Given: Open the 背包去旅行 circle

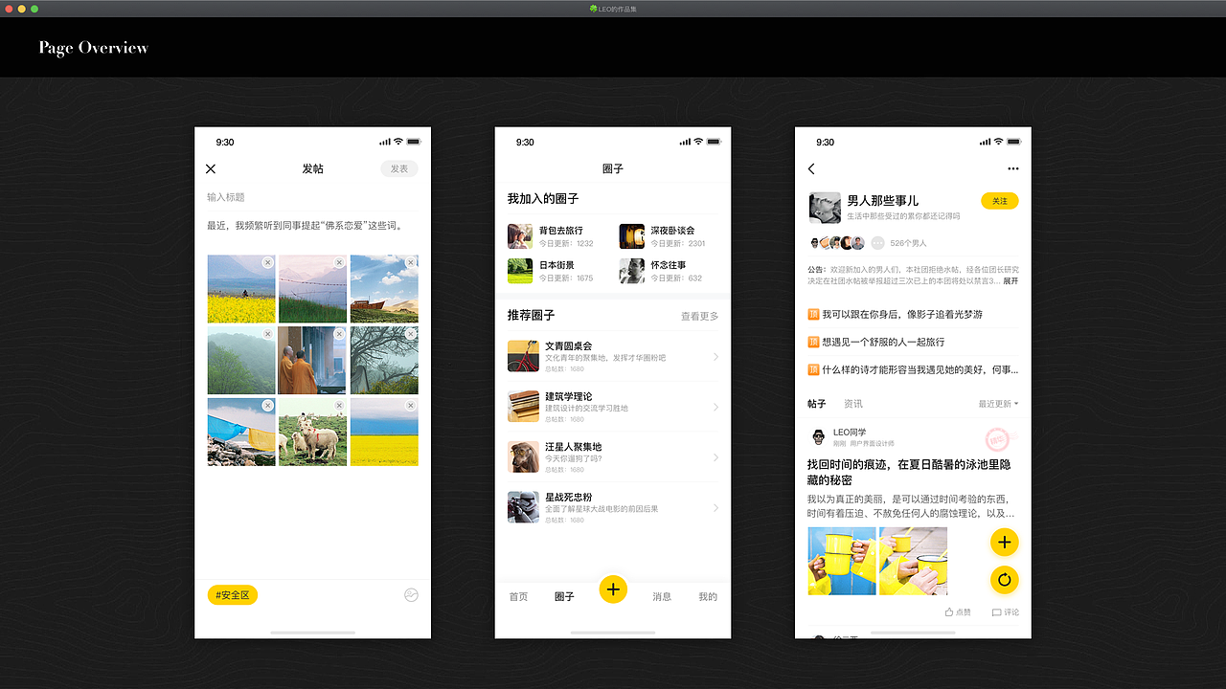Looking at the screenshot, I should pos(551,236).
